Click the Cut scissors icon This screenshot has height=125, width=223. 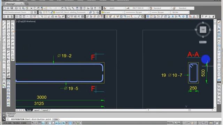31,8
